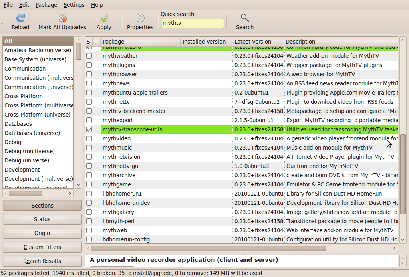Image resolution: width=409 pixels, height=277 pixels.
Task: Click the Custom Filters button
Action: click(42, 247)
